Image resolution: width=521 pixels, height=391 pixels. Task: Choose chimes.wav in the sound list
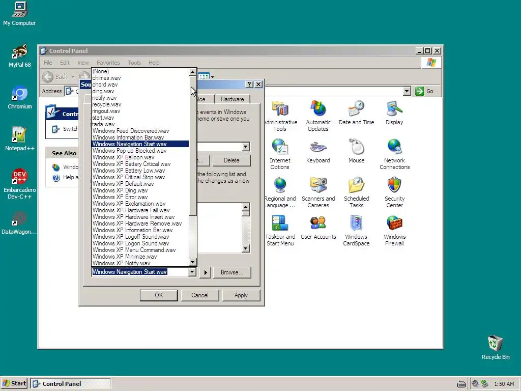coord(140,78)
